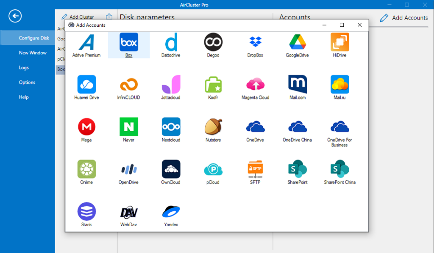Screen dimensions: 434x253
Task: Add a WebDav connection
Action: pyautogui.click(x=129, y=211)
